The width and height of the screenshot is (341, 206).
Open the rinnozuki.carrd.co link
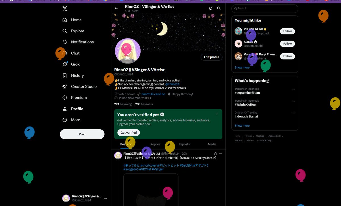pyautogui.click(x=153, y=94)
